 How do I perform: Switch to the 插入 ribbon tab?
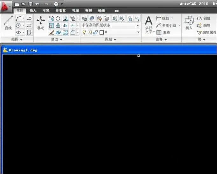33,10
